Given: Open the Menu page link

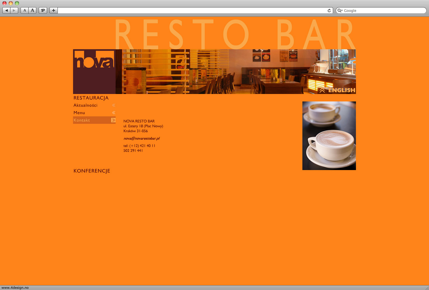Looking at the screenshot, I should pos(79,113).
